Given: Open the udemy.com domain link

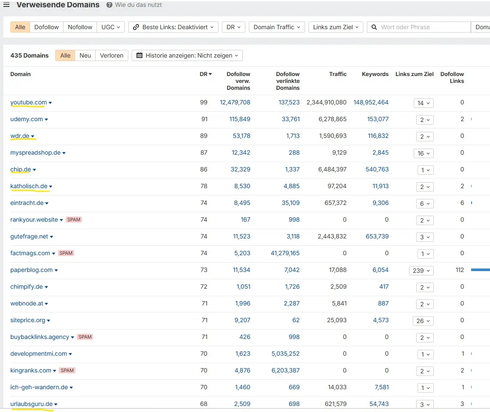Looking at the screenshot, I should (27, 119).
